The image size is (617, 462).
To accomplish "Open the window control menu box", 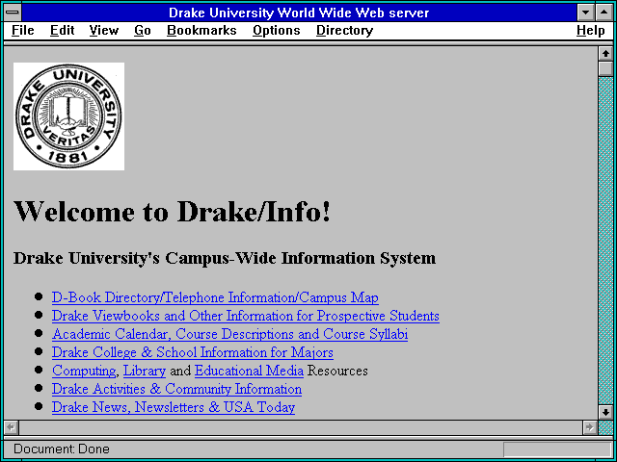I will tap(13, 13).
